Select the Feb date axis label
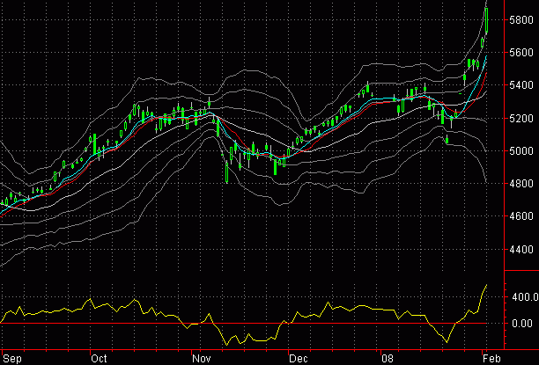 (491, 359)
